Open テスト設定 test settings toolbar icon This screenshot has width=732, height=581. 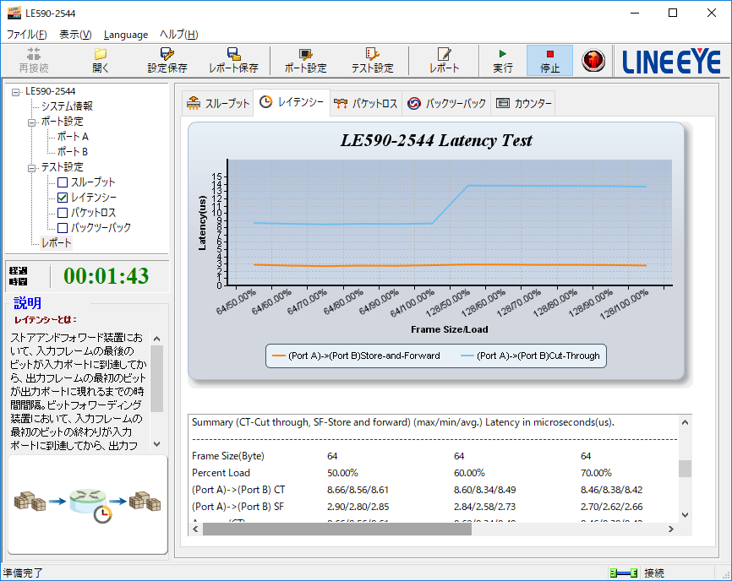tap(373, 61)
